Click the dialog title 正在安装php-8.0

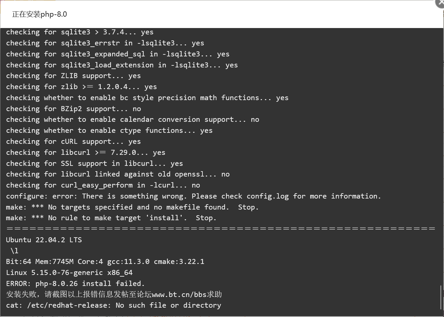point(39,14)
